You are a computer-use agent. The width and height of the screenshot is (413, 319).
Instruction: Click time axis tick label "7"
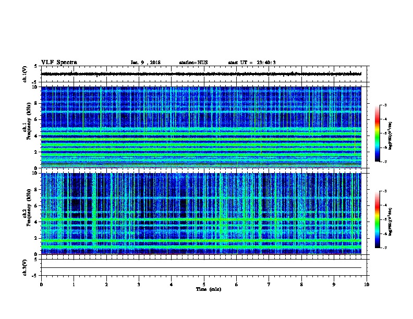click(x=269, y=284)
